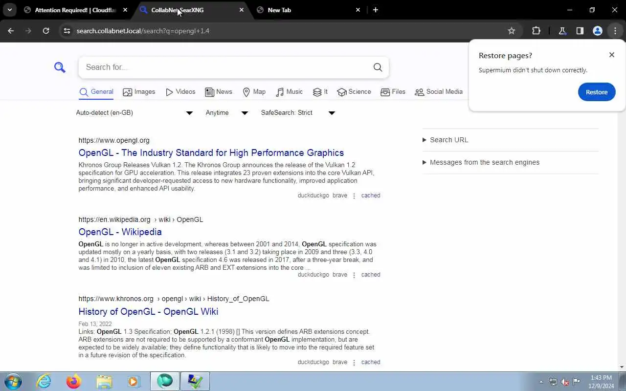The height and width of the screenshot is (391, 626).
Task: Open OpenGL - Wikipedia result link
Action: (120, 232)
